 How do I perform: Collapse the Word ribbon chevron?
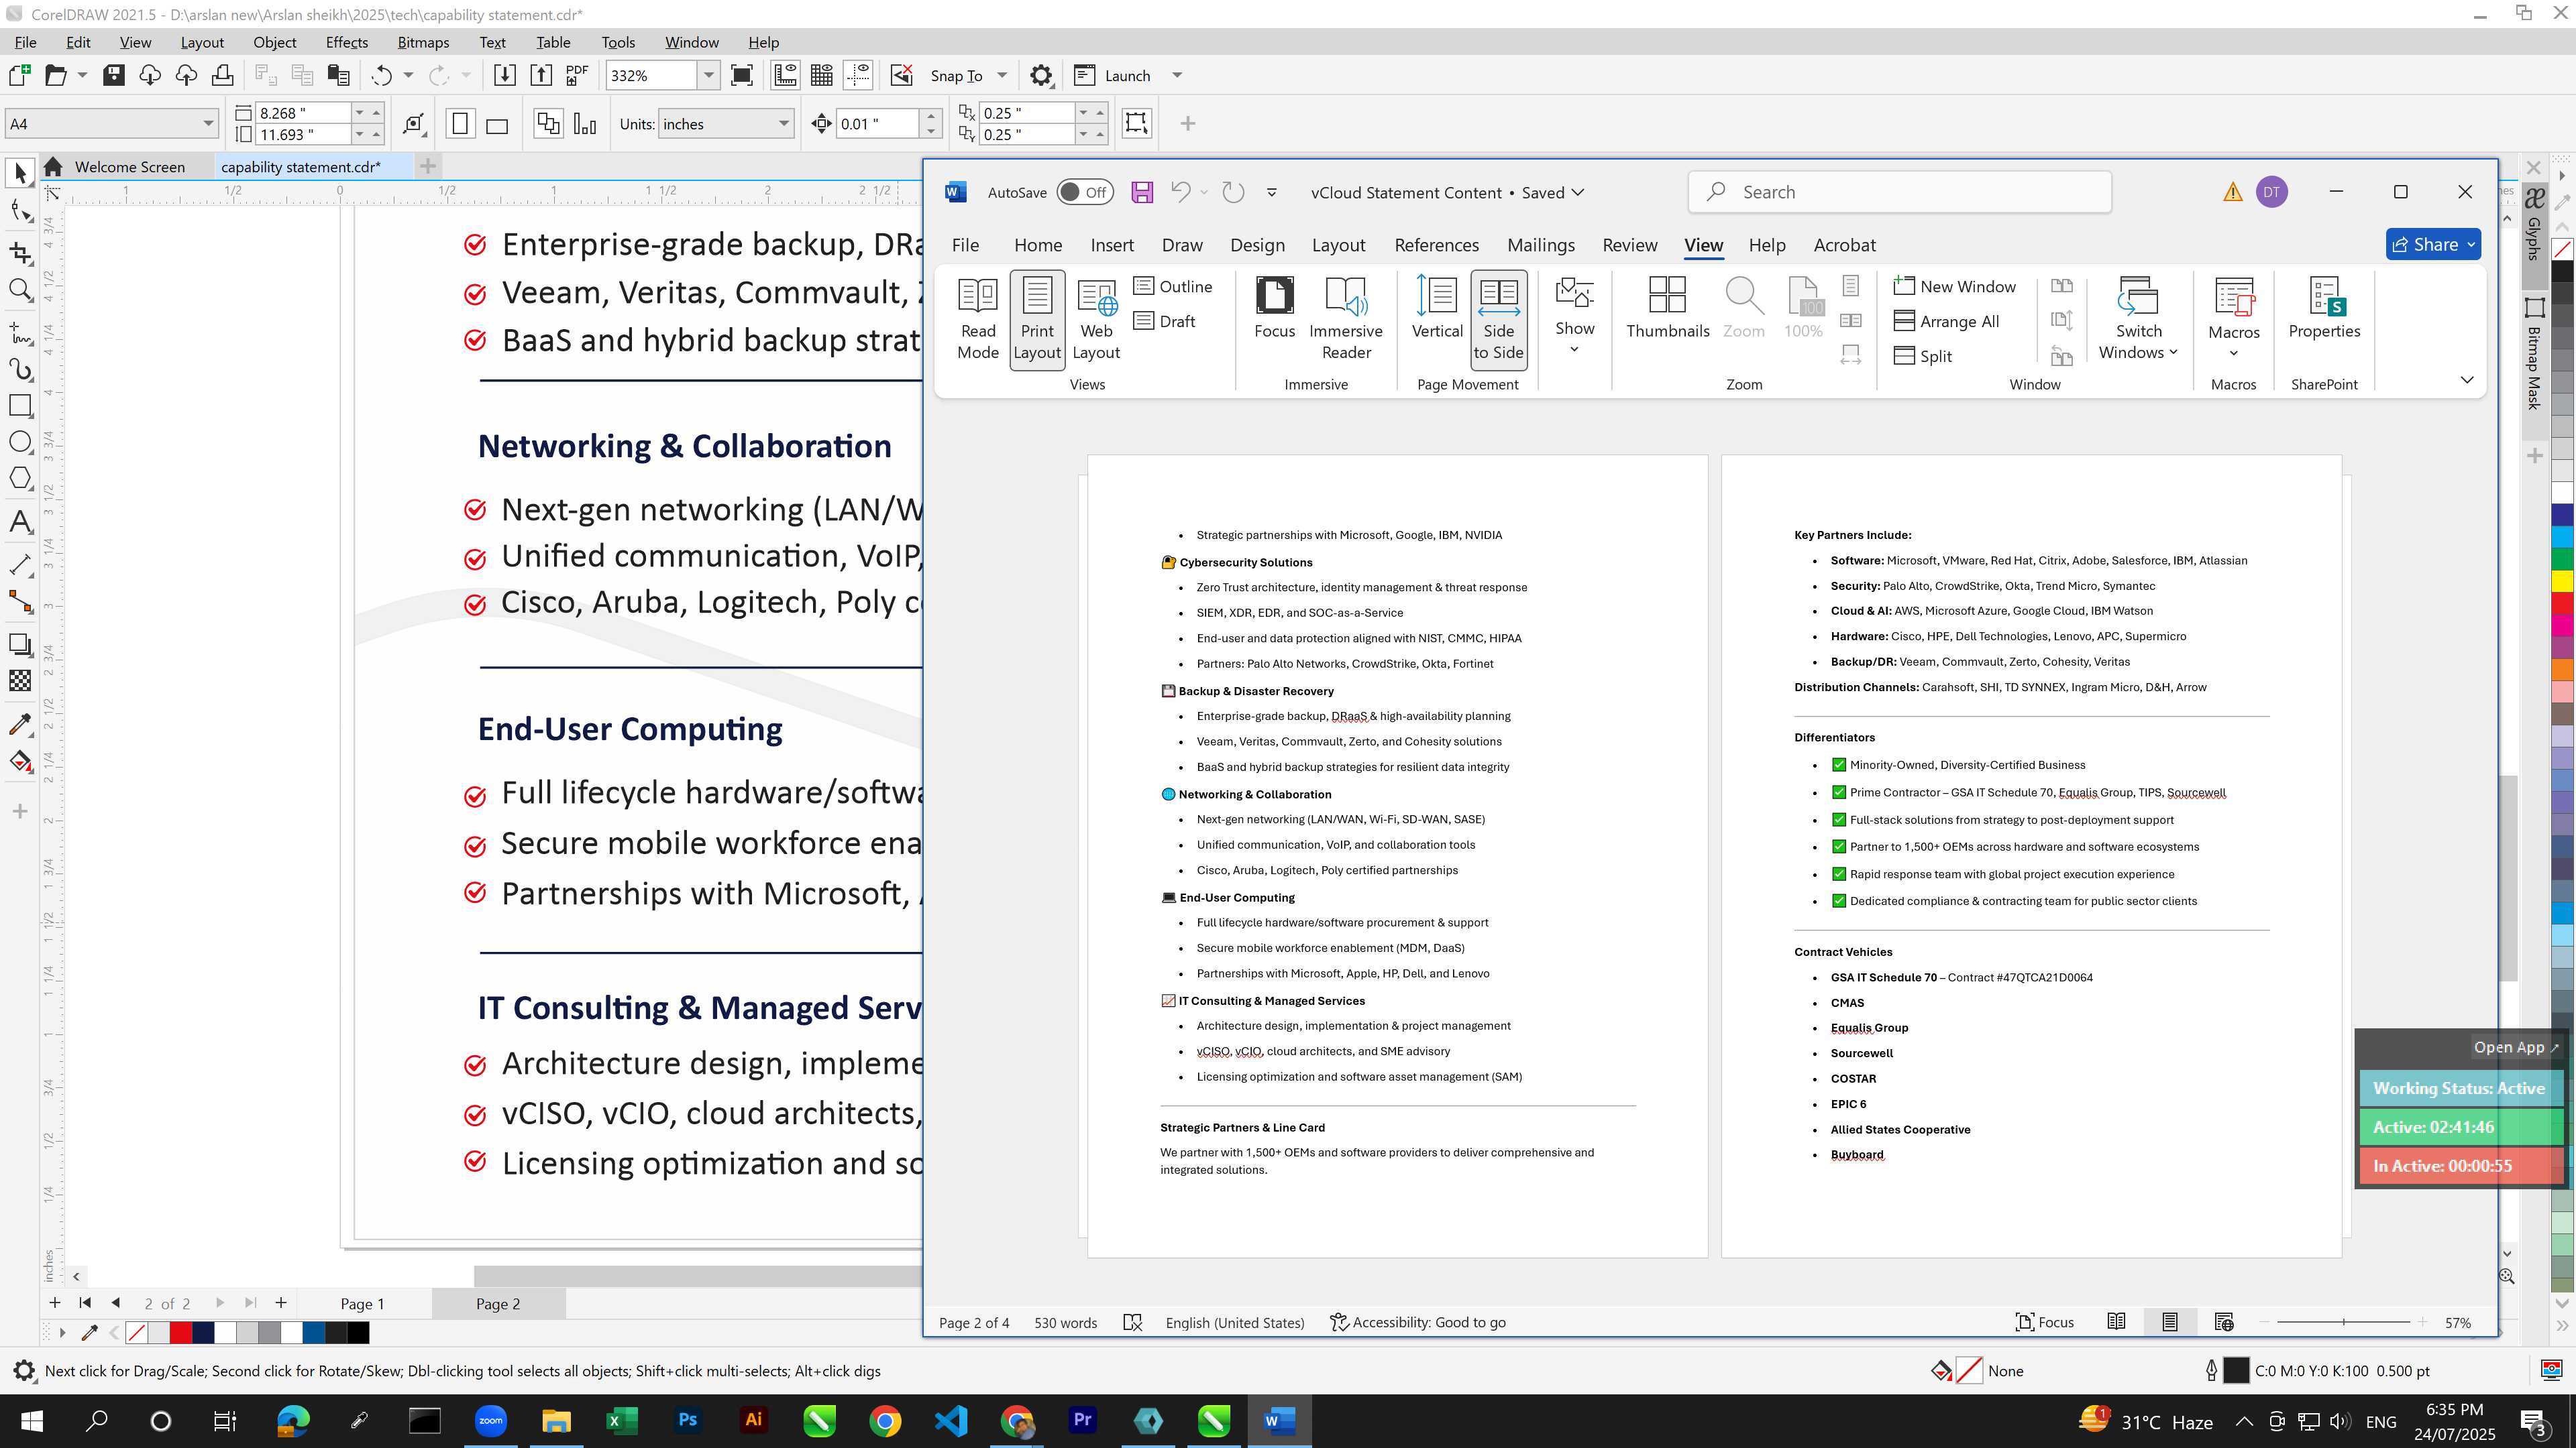[2466, 379]
